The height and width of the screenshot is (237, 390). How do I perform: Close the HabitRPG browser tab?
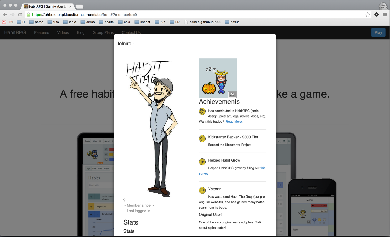point(70,6)
